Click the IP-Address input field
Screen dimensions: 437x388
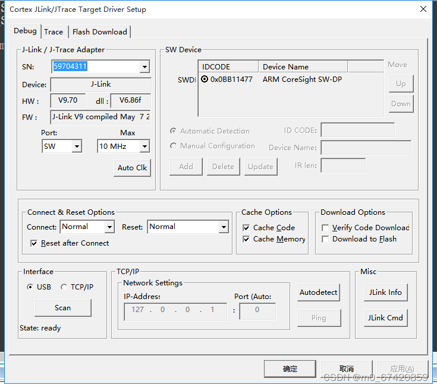click(x=175, y=312)
